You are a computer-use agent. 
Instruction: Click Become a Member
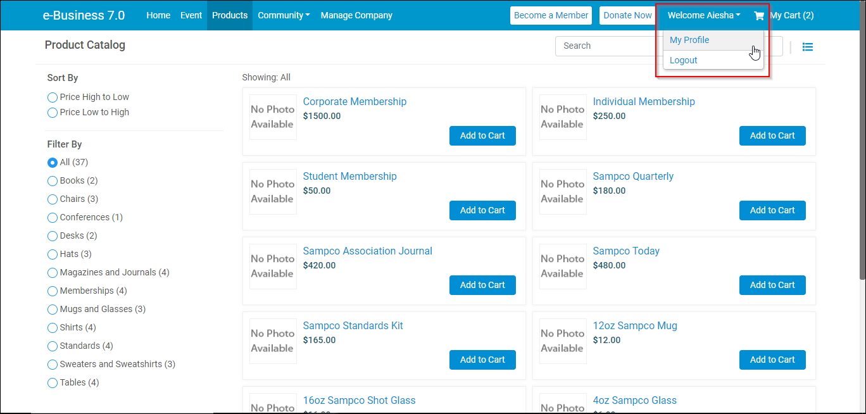pyautogui.click(x=551, y=15)
